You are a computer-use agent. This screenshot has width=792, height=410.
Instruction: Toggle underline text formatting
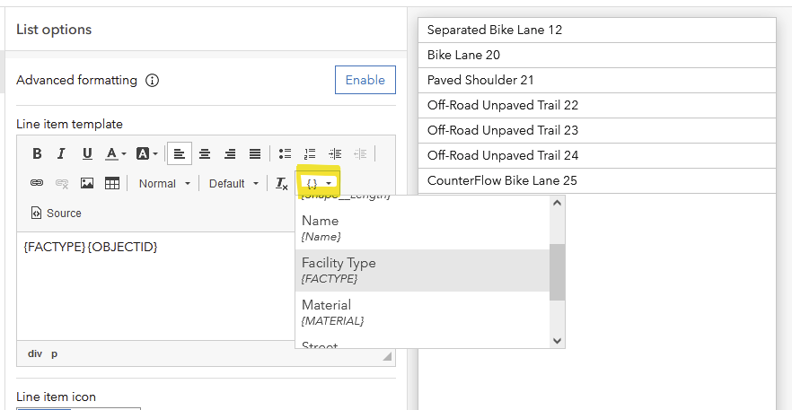pos(87,153)
